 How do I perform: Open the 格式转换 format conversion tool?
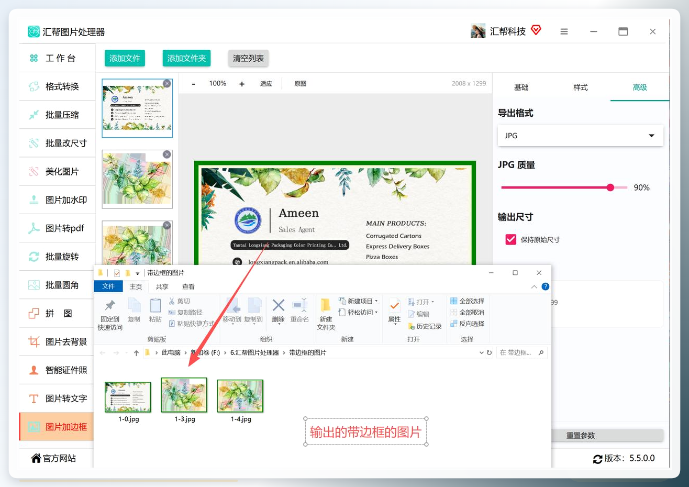point(58,86)
